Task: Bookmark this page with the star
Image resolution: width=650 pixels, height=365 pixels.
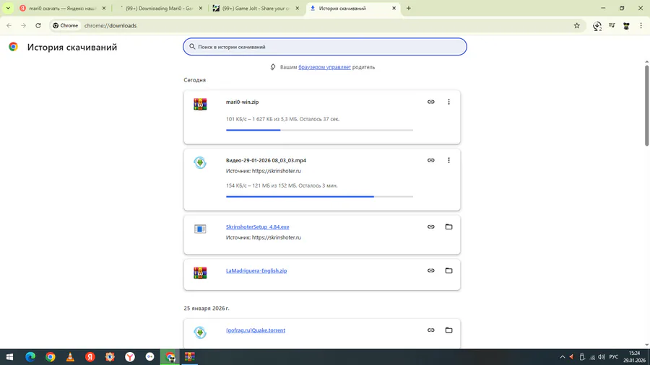Action: pyautogui.click(x=576, y=26)
